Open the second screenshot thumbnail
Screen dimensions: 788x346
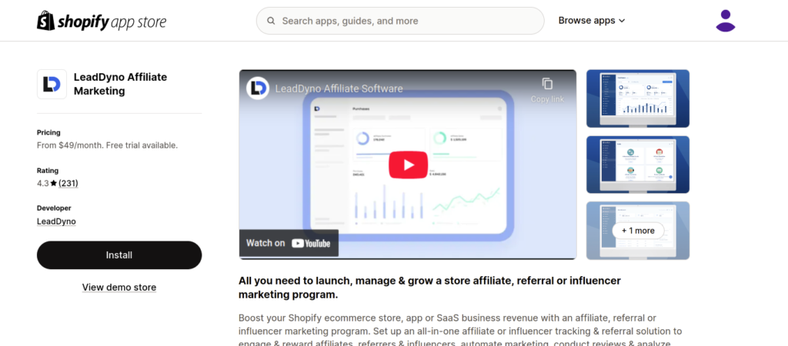(x=638, y=165)
